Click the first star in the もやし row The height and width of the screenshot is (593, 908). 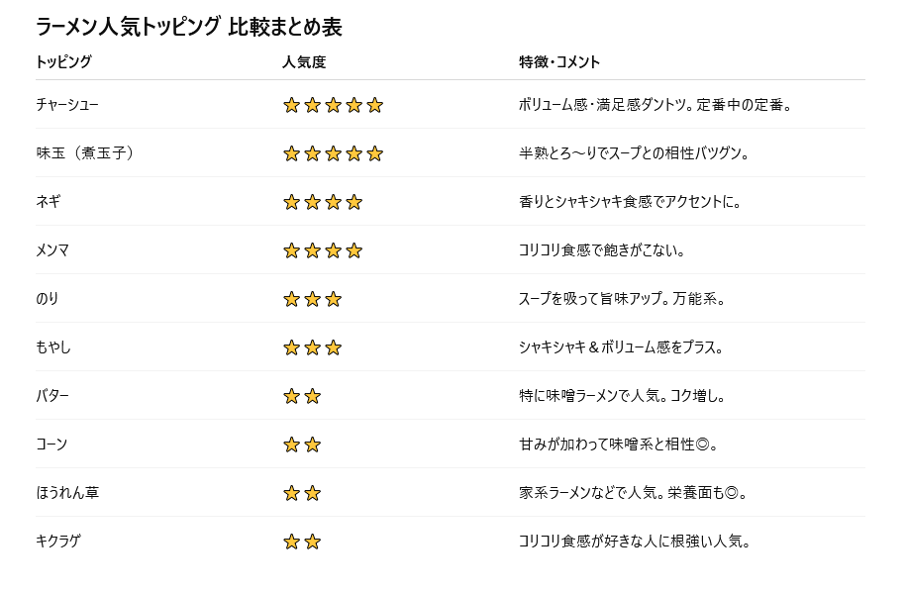tap(291, 347)
